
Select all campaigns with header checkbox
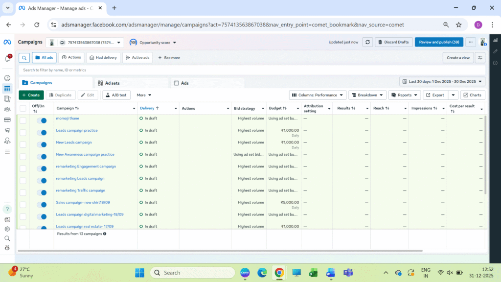(x=23, y=108)
